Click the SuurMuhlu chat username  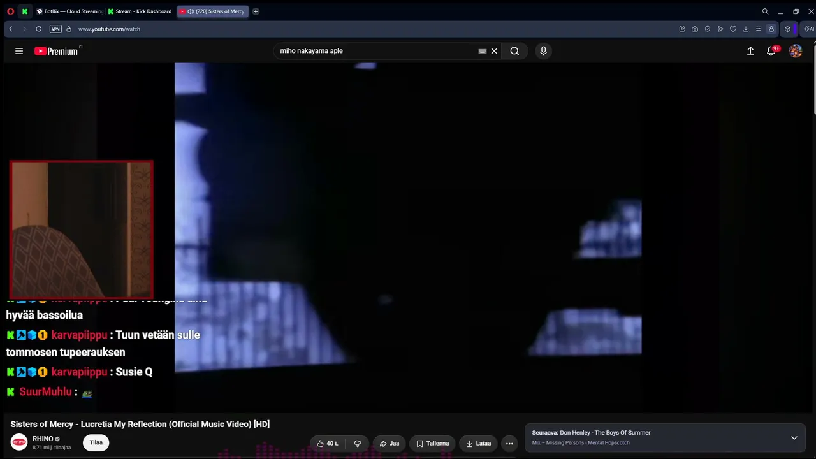pyautogui.click(x=45, y=391)
